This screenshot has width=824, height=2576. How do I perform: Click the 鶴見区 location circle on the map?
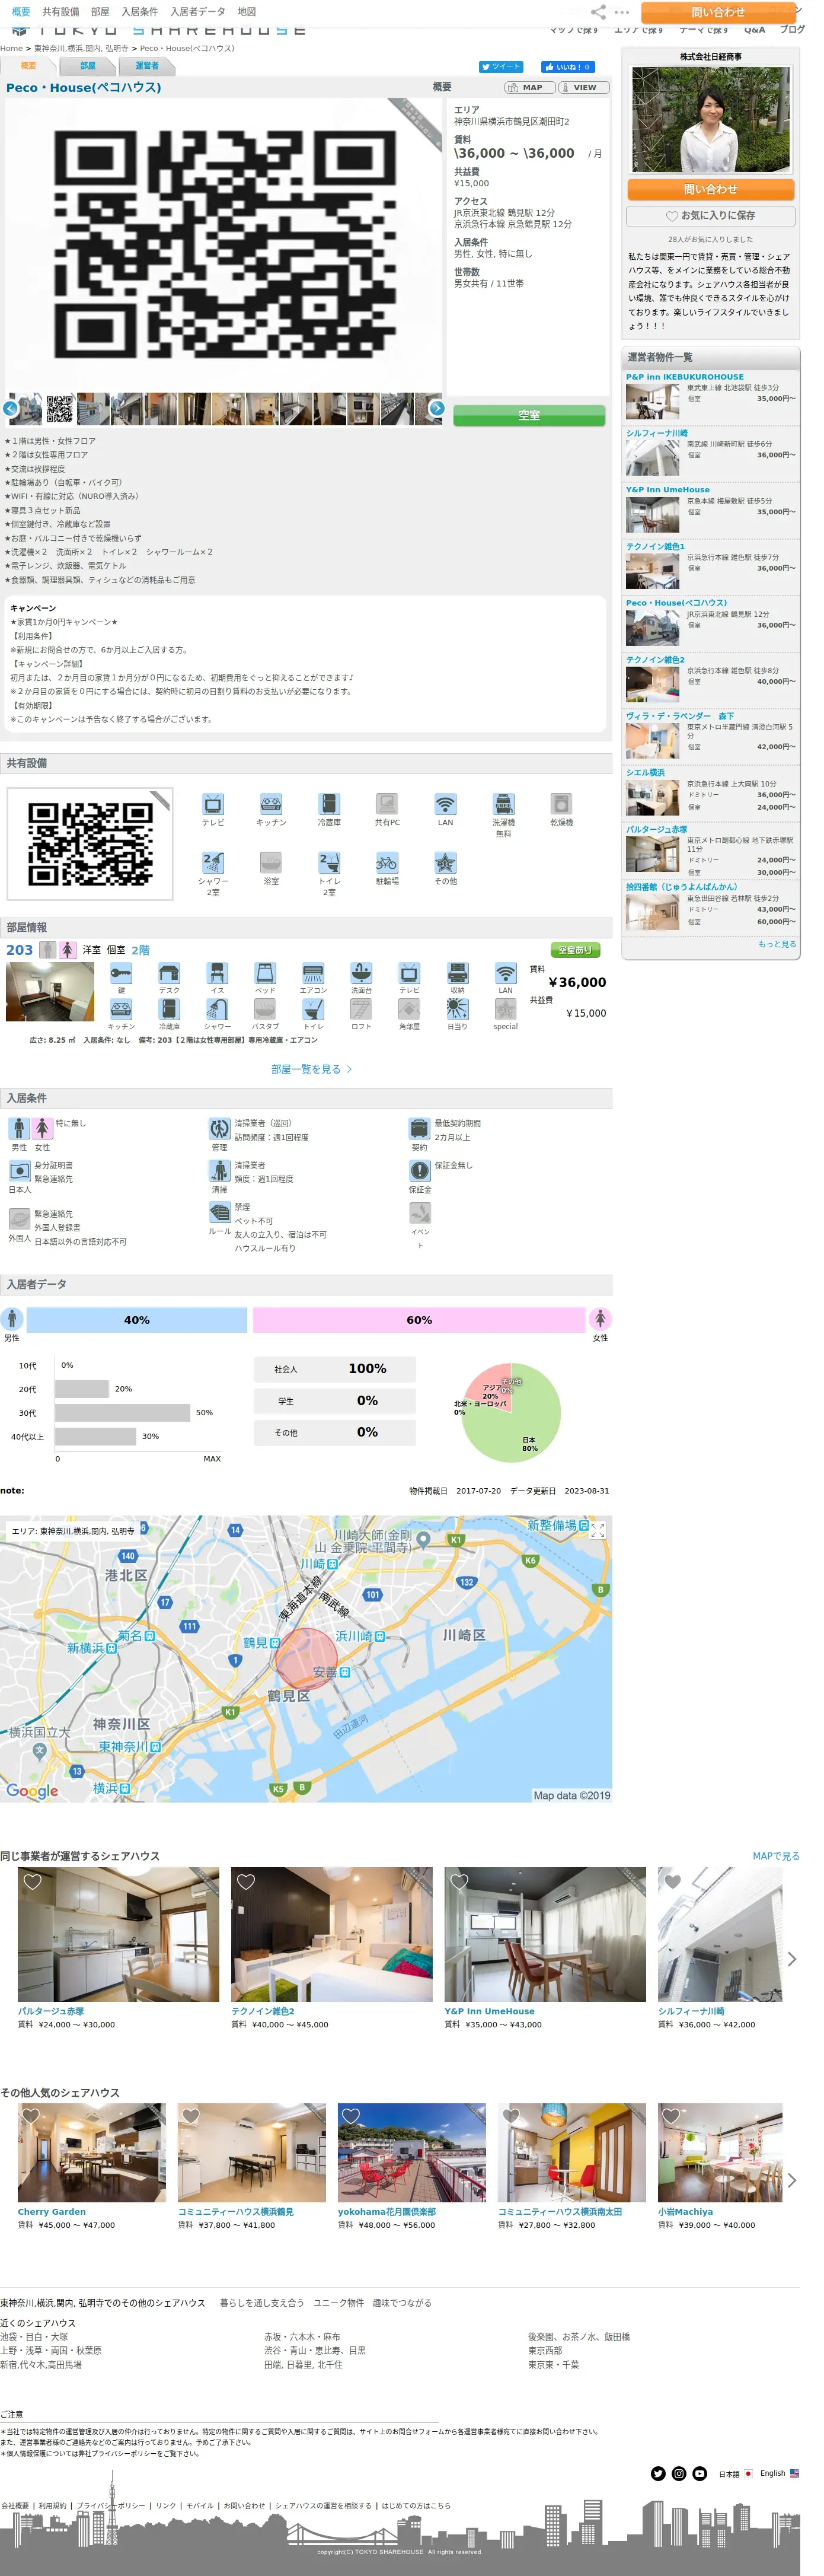pos(306,1659)
